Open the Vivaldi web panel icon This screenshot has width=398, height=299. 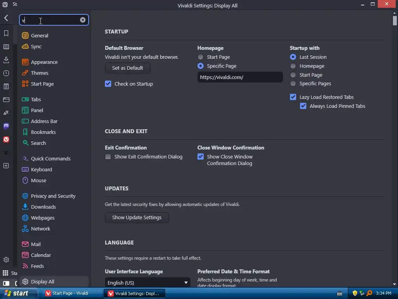click(x=6, y=139)
